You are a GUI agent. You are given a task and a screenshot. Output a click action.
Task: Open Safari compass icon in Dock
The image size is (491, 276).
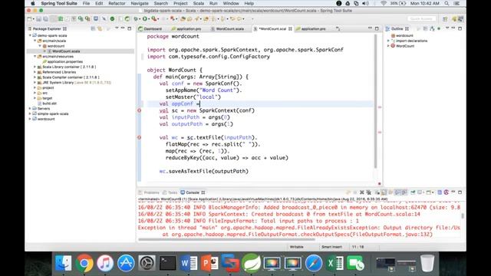tap(314, 263)
